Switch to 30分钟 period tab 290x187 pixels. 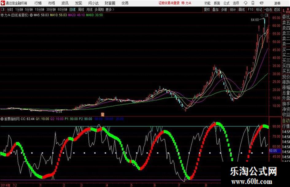pos(51,10)
